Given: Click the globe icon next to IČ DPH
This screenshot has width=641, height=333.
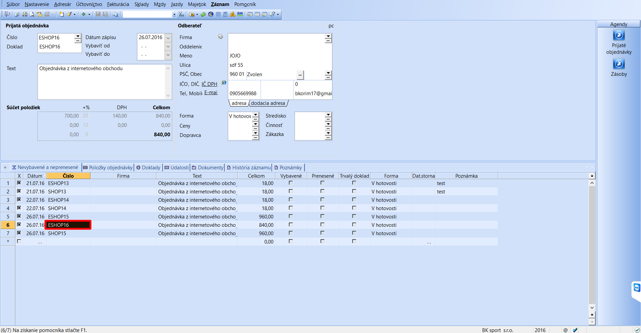Looking at the screenshot, I should point(224,82).
